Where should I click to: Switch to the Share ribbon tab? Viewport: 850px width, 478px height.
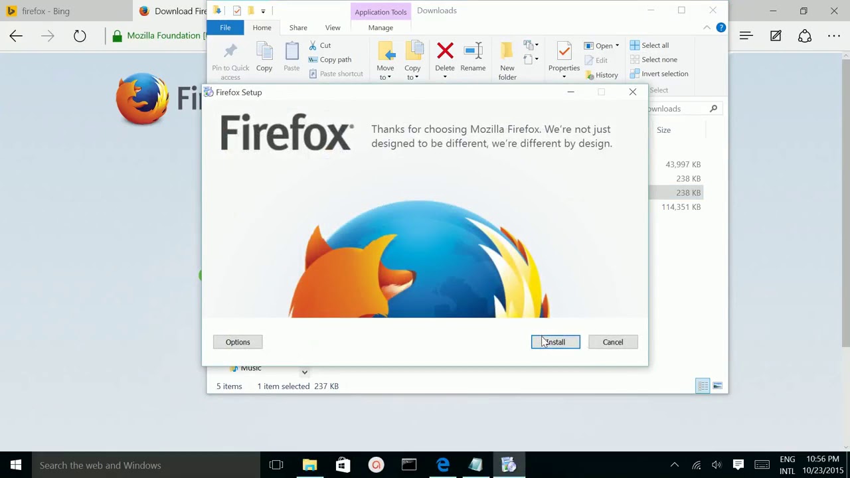298,27
